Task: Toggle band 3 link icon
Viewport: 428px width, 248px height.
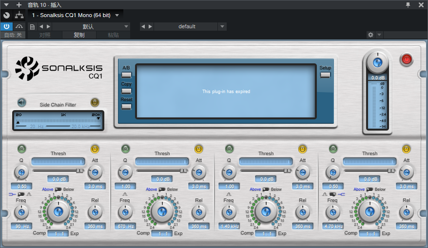Action: click(x=229, y=149)
